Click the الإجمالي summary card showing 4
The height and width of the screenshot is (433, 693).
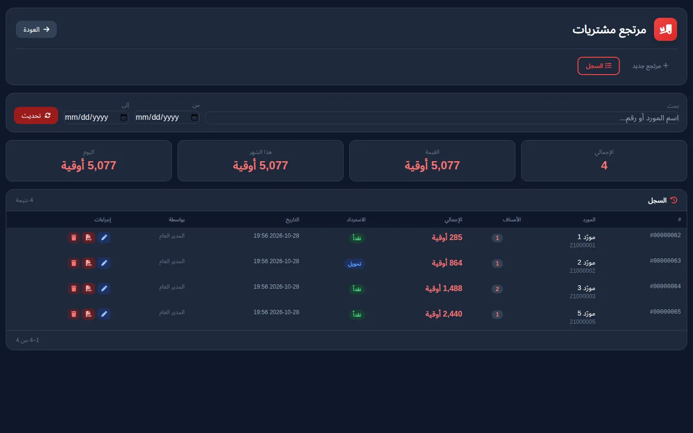click(x=604, y=161)
